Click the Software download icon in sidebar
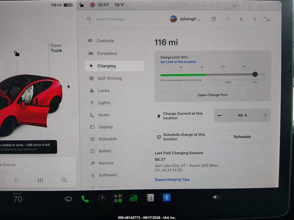Image resolution: width=294 pixels, height=220 pixels. [93, 175]
